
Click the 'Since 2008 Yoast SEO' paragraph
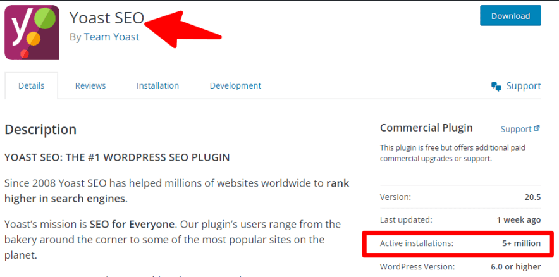pos(177,191)
